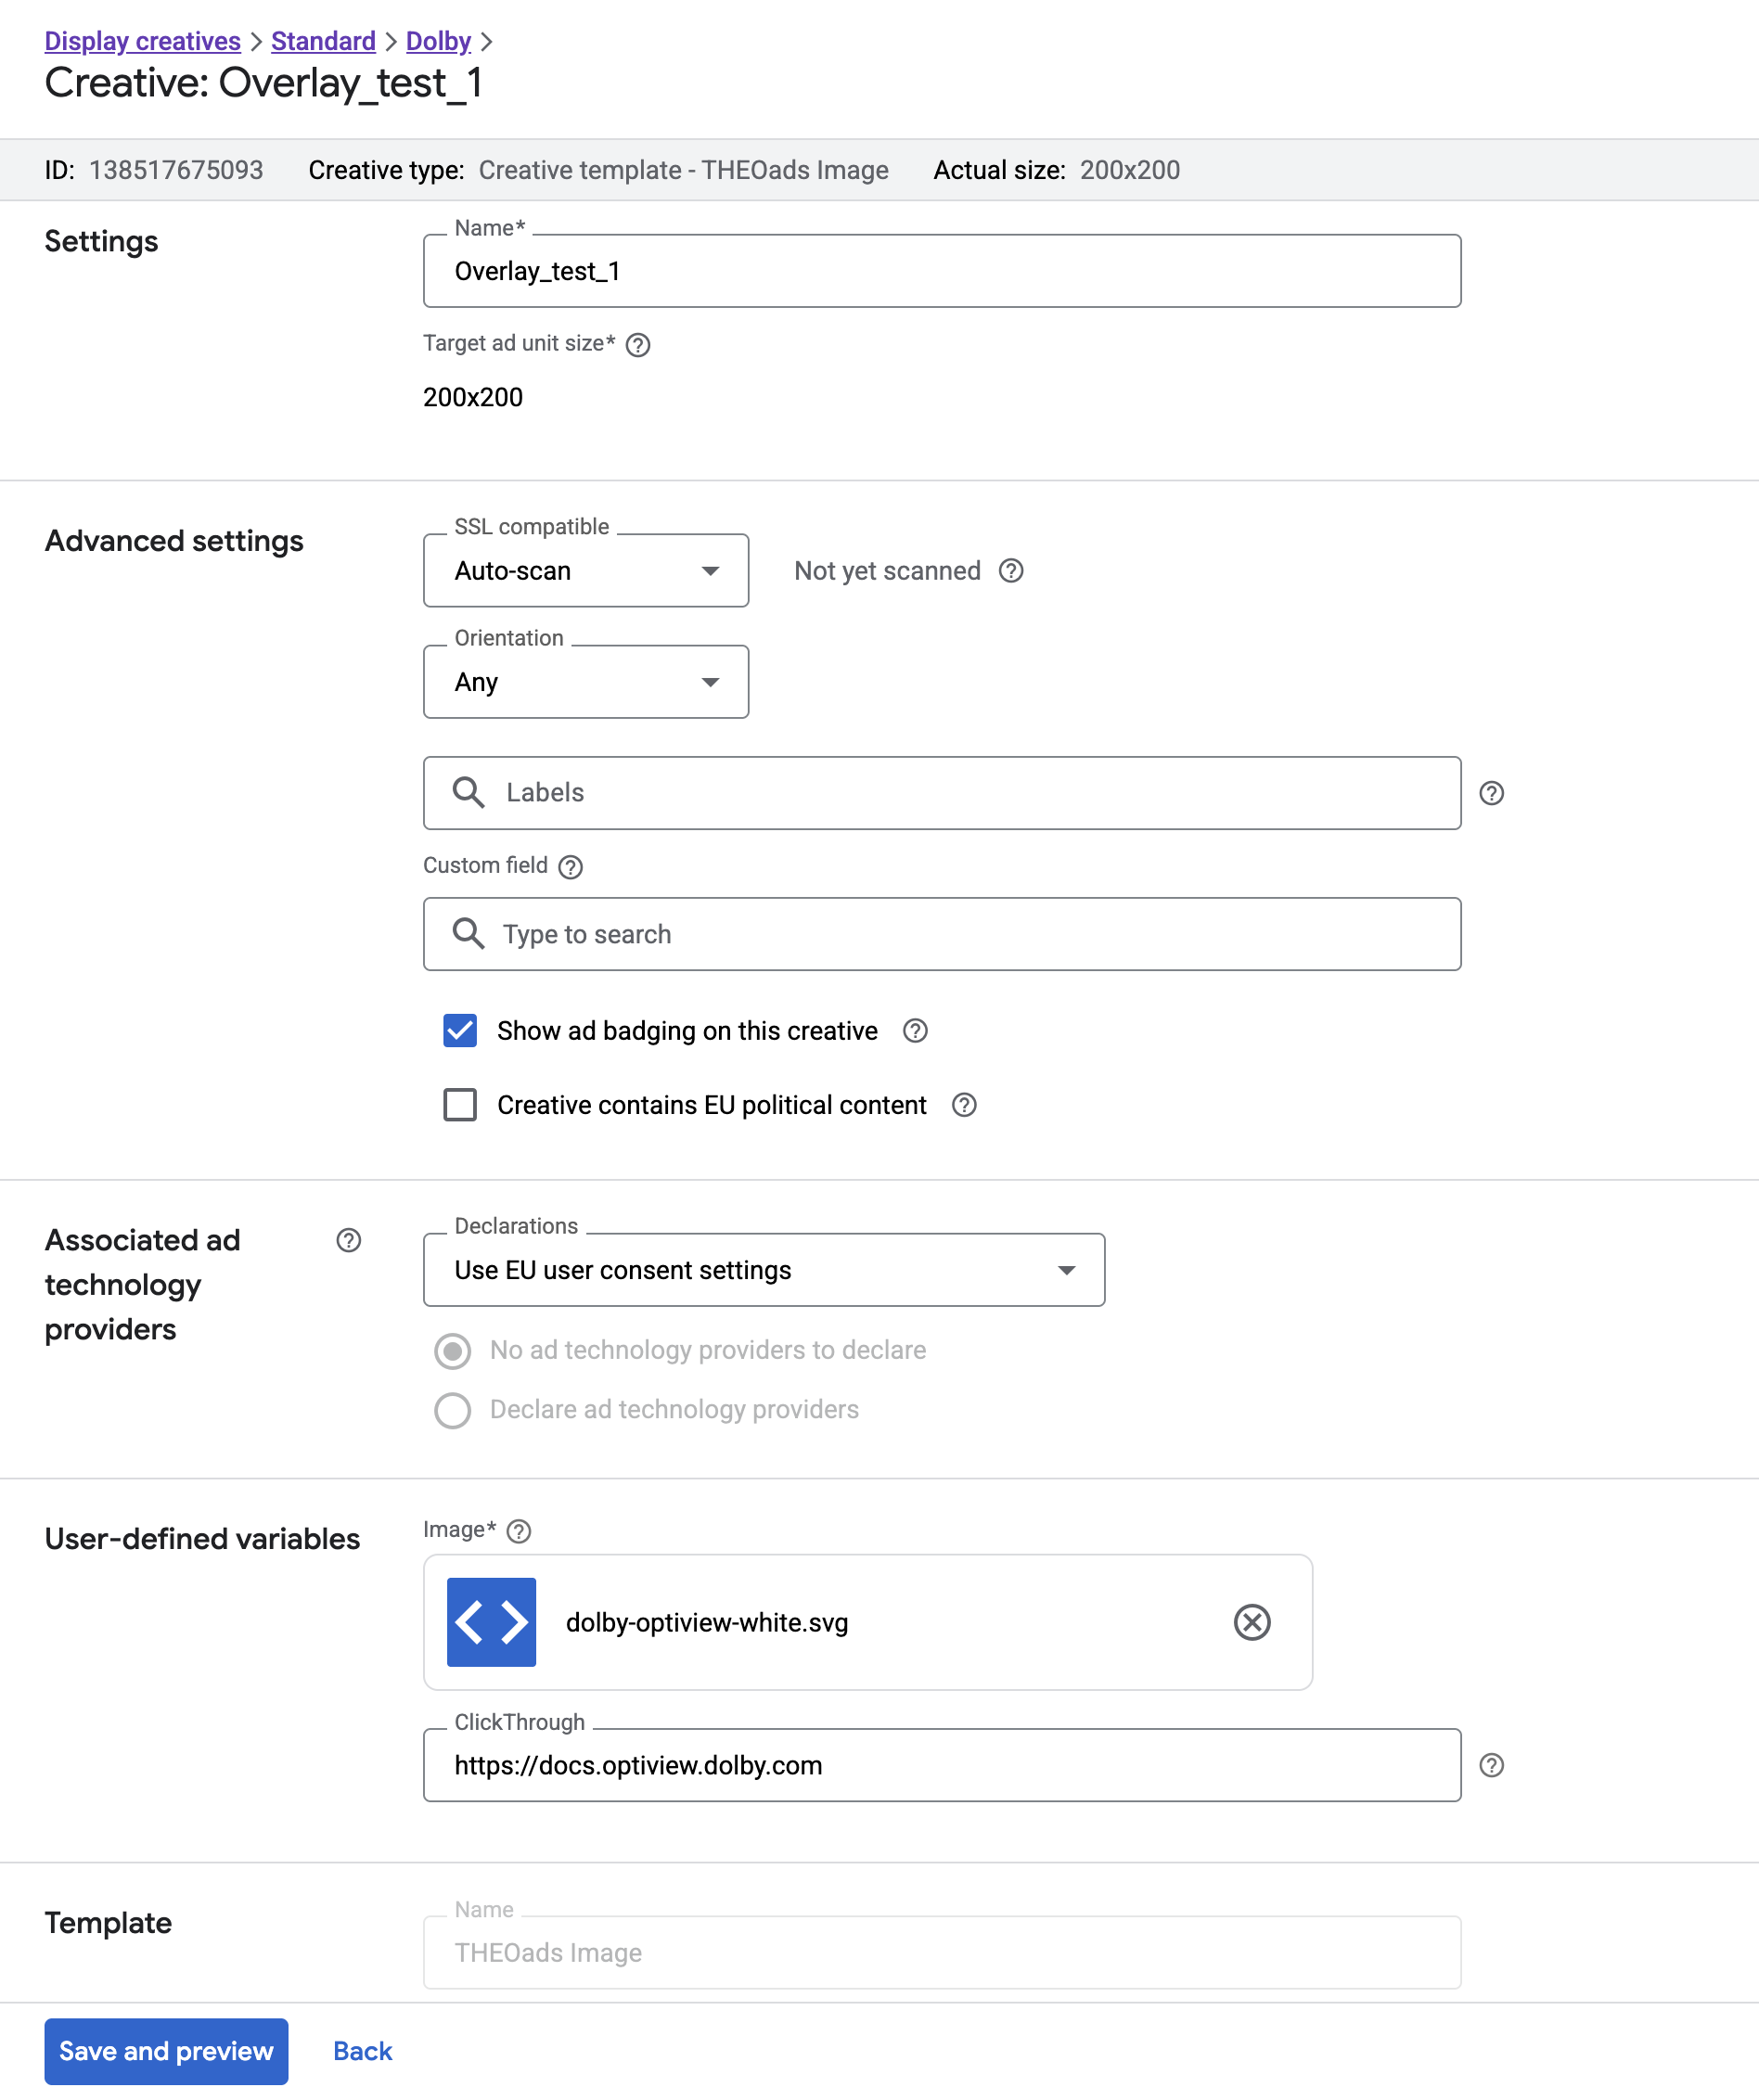Click the help icon next to the Labels field
The height and width of the screenshot is (2100, 1759).
pos(1491,793)
